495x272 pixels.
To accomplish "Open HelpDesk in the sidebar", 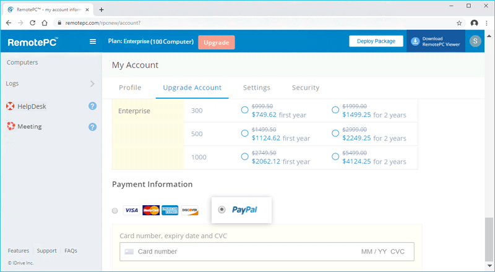I will point(32,107).
